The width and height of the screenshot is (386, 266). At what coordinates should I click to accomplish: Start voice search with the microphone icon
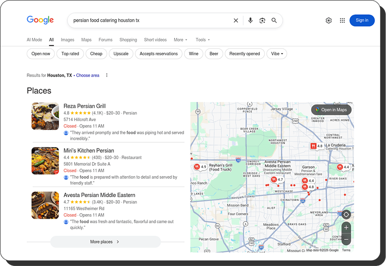coord(250,20)
